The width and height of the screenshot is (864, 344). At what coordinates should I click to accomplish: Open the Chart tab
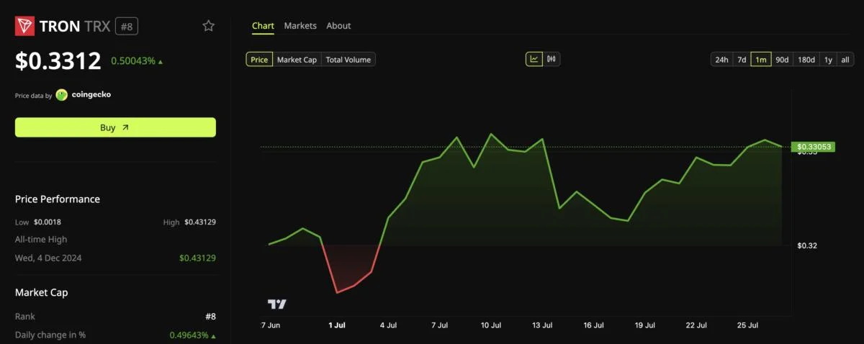coord(263,26)
